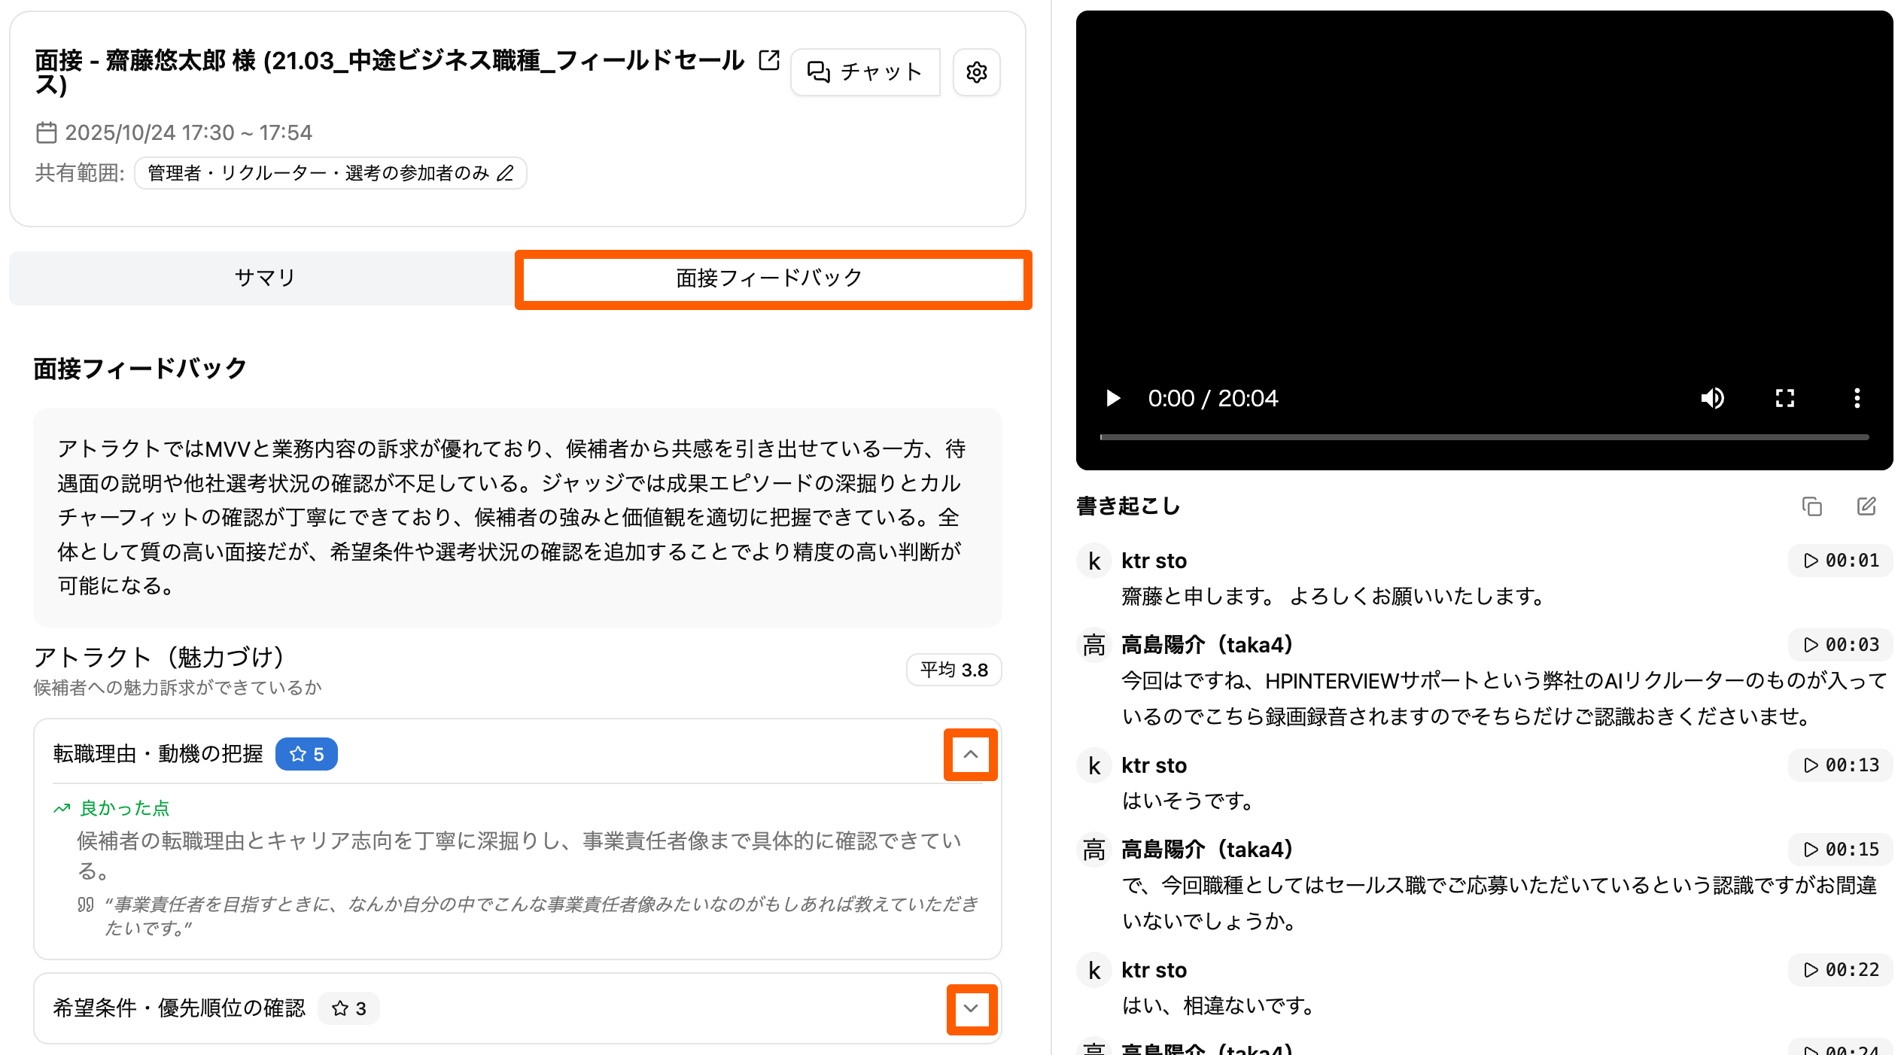Click the transcript line はいそうです。
The image size is (1904, 1055).
(x=1189, y=801)
